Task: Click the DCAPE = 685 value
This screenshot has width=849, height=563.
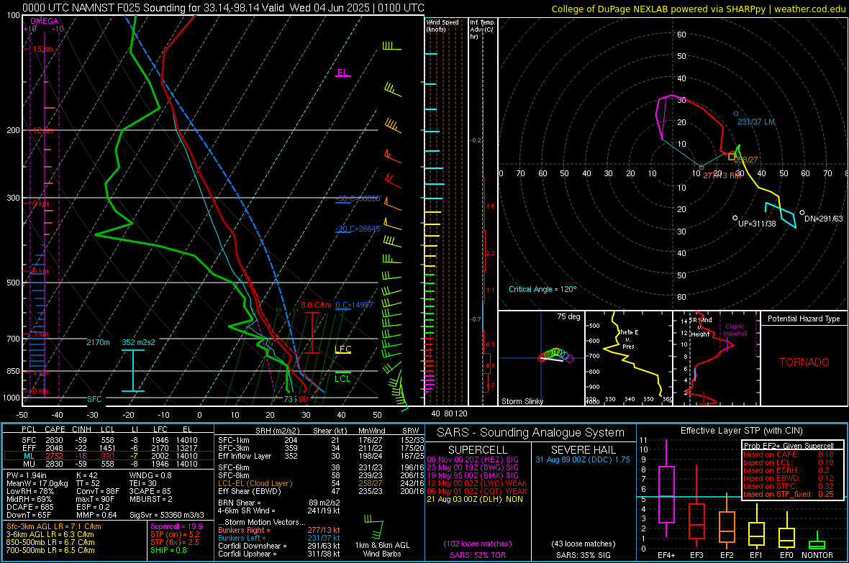Action: pyautogui.click(x=30, y=507)
